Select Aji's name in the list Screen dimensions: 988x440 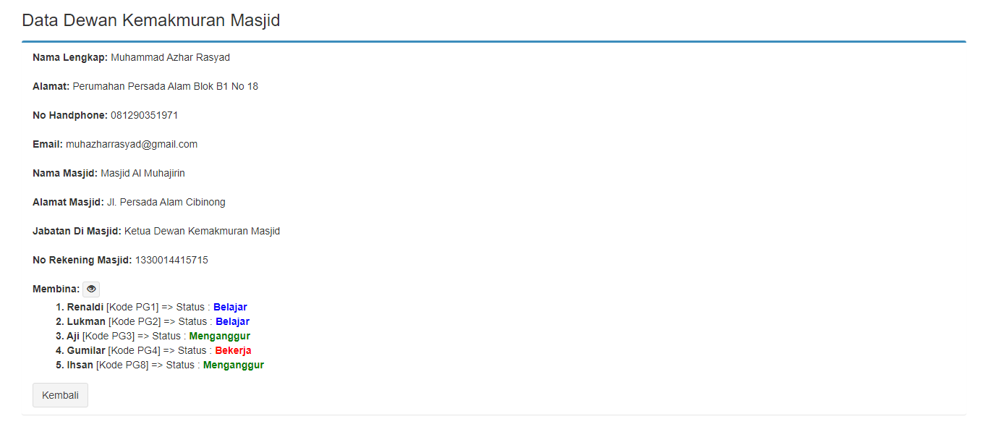[x=73, y=336]
